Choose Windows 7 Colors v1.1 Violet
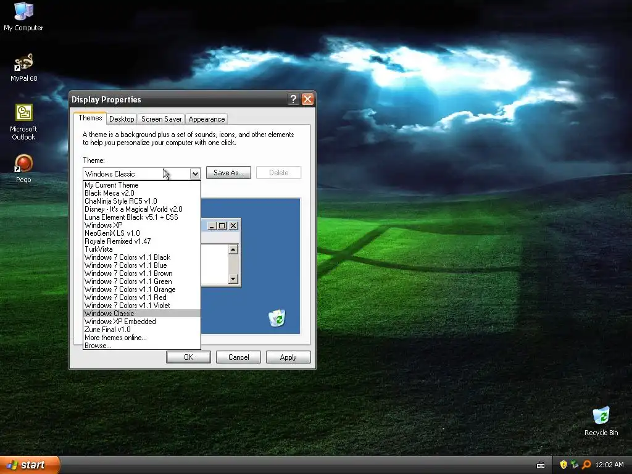 coord(141,306)
